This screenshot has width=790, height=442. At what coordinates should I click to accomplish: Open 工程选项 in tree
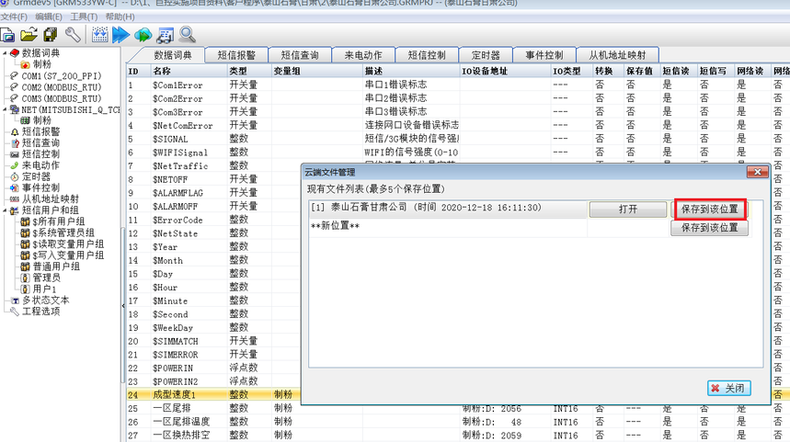pos(40,312)
